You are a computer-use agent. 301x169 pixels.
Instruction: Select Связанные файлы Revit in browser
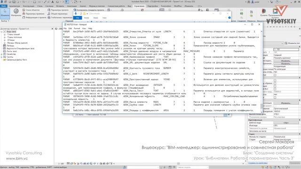pyautogui.click(x=17, y=60)
